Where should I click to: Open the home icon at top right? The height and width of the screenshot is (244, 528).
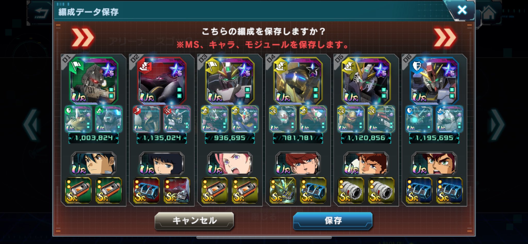click(489, 13)
